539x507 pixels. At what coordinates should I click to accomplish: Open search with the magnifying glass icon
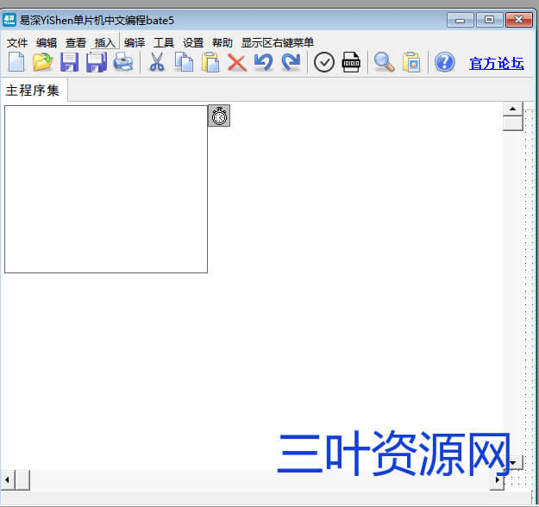click(384, 62)
